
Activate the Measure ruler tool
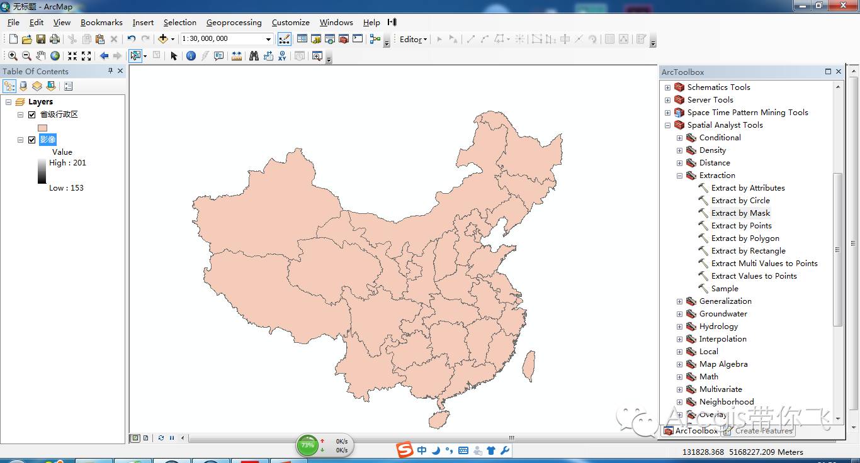point(236,56)
